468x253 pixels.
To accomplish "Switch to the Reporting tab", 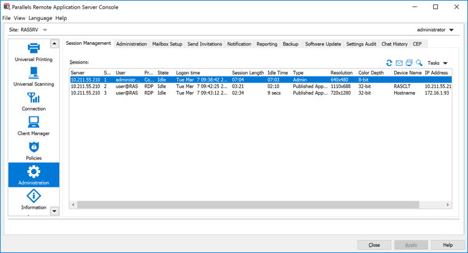I will (267, 44).
